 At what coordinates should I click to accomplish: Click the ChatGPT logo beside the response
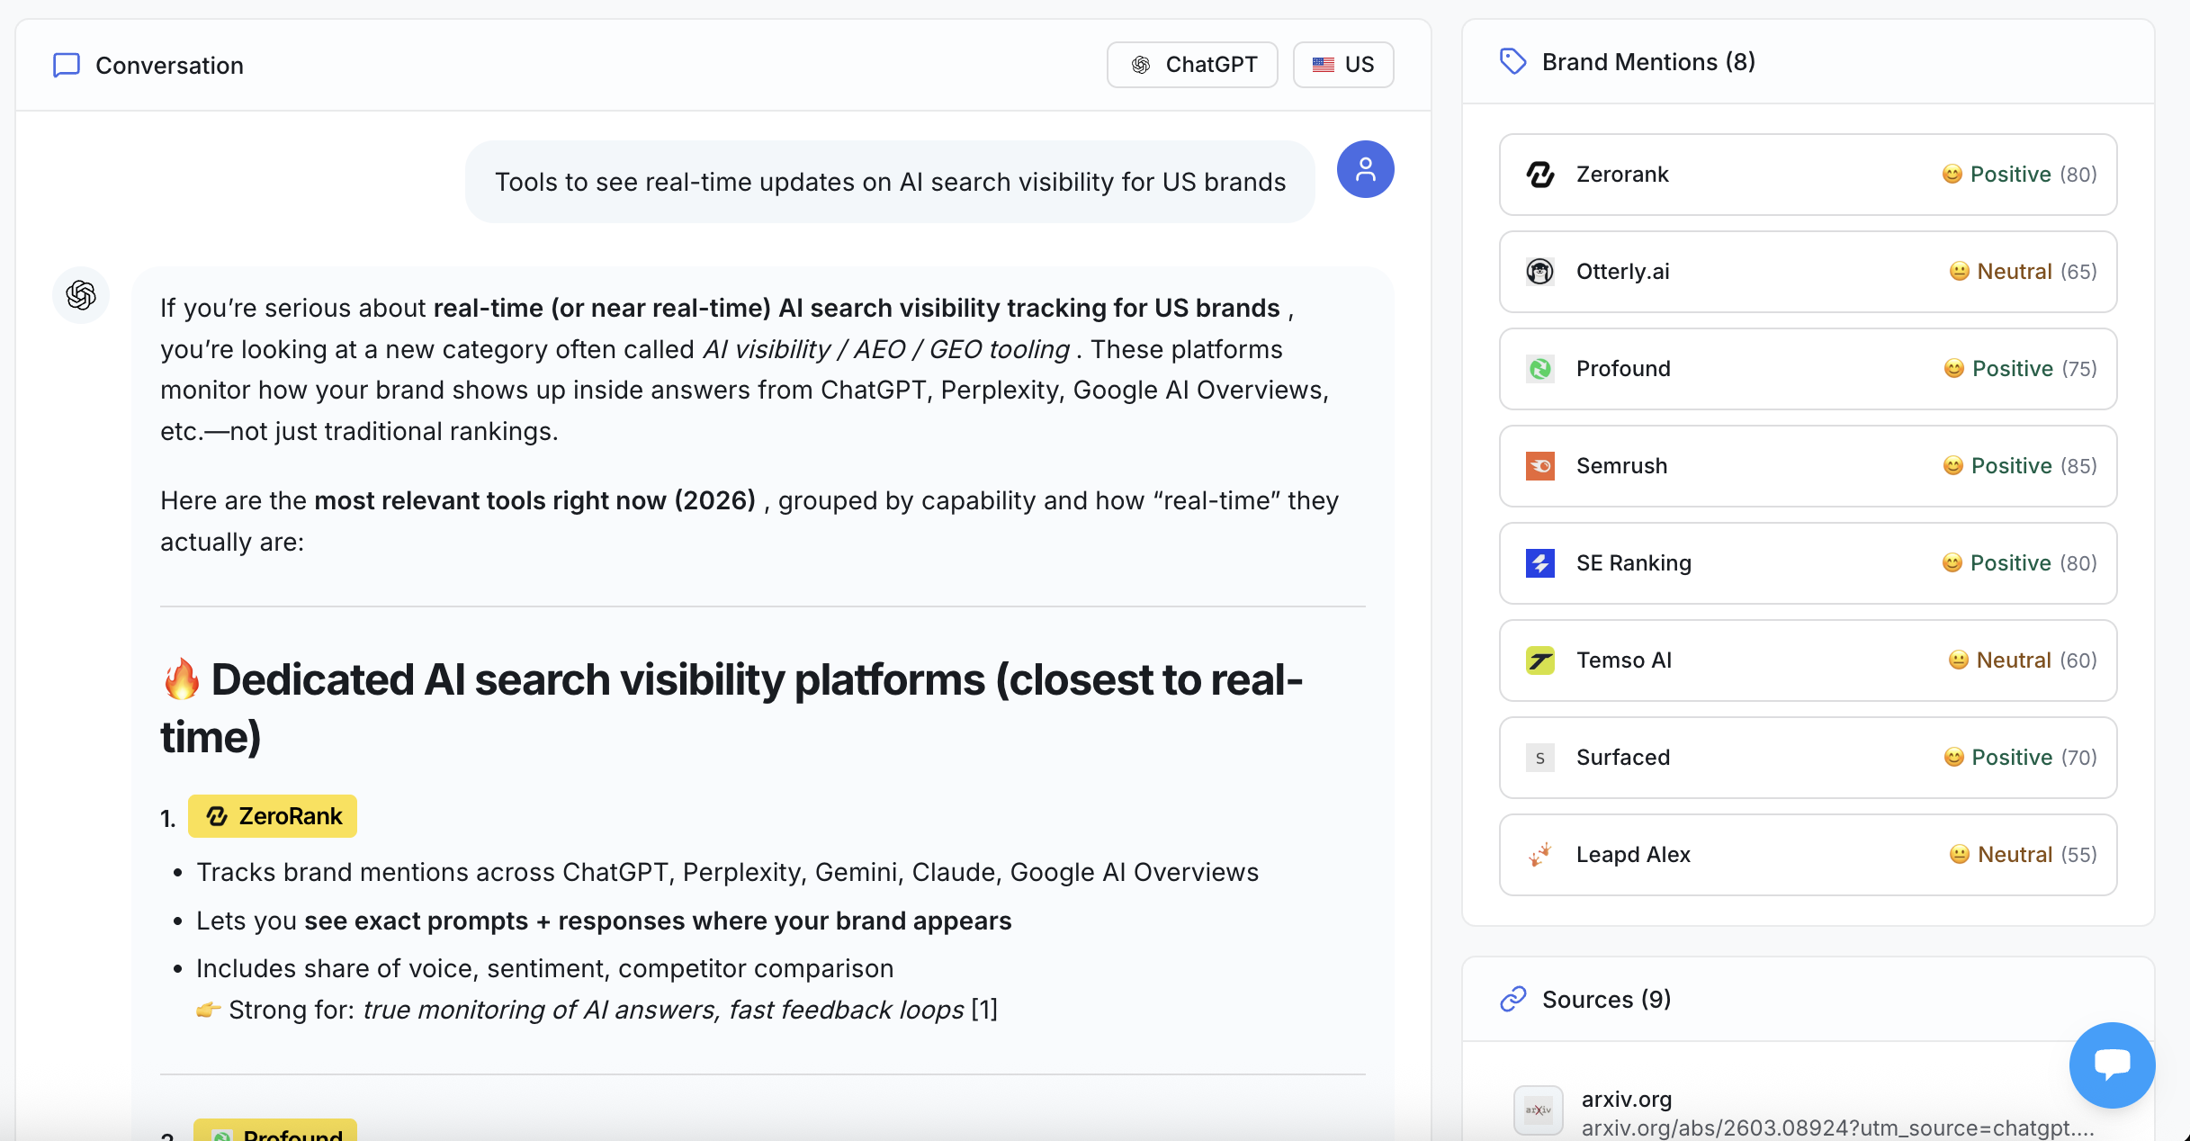[x=81, y=295]
